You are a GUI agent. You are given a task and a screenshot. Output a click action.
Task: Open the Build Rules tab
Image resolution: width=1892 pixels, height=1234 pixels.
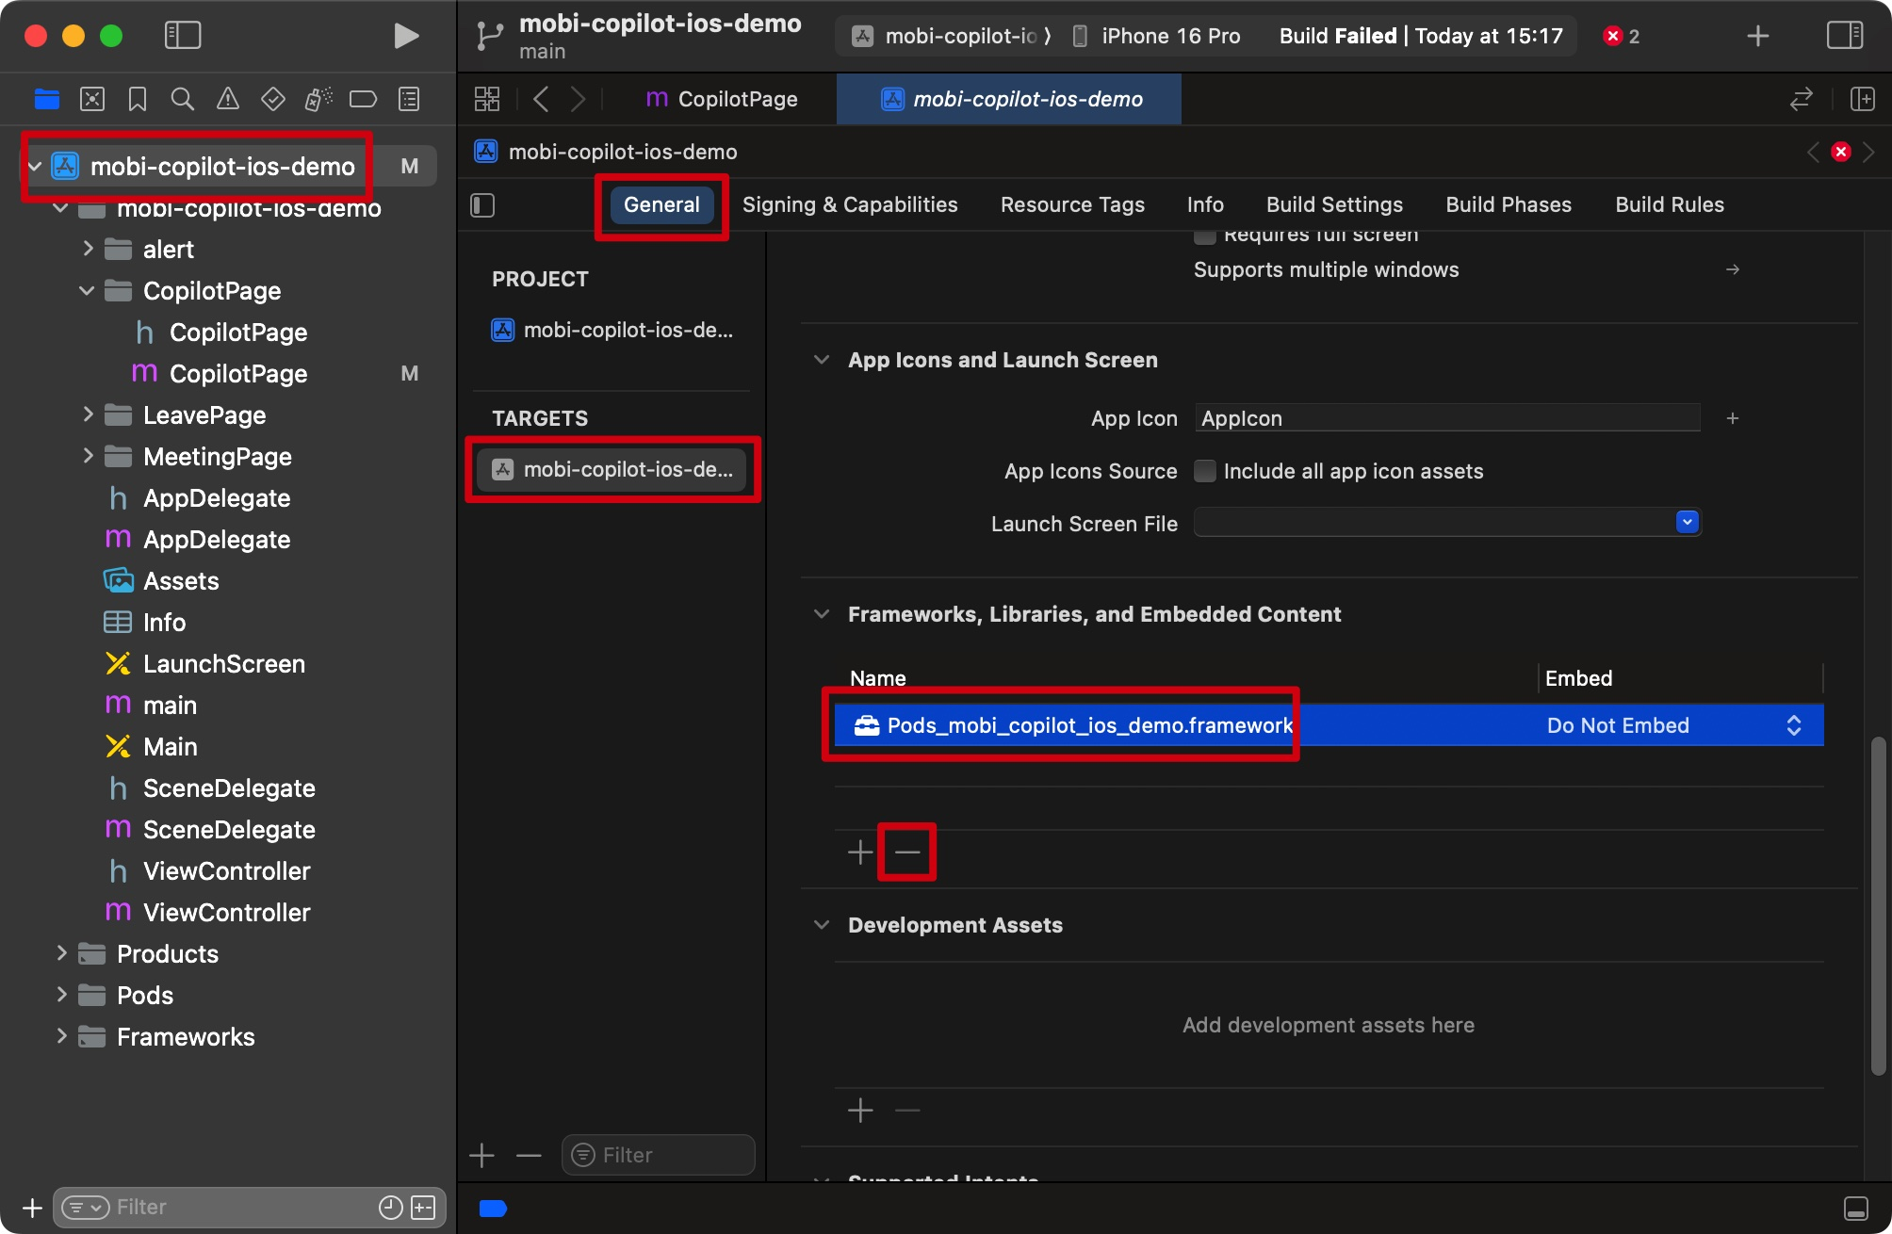tap(1670, 204)
